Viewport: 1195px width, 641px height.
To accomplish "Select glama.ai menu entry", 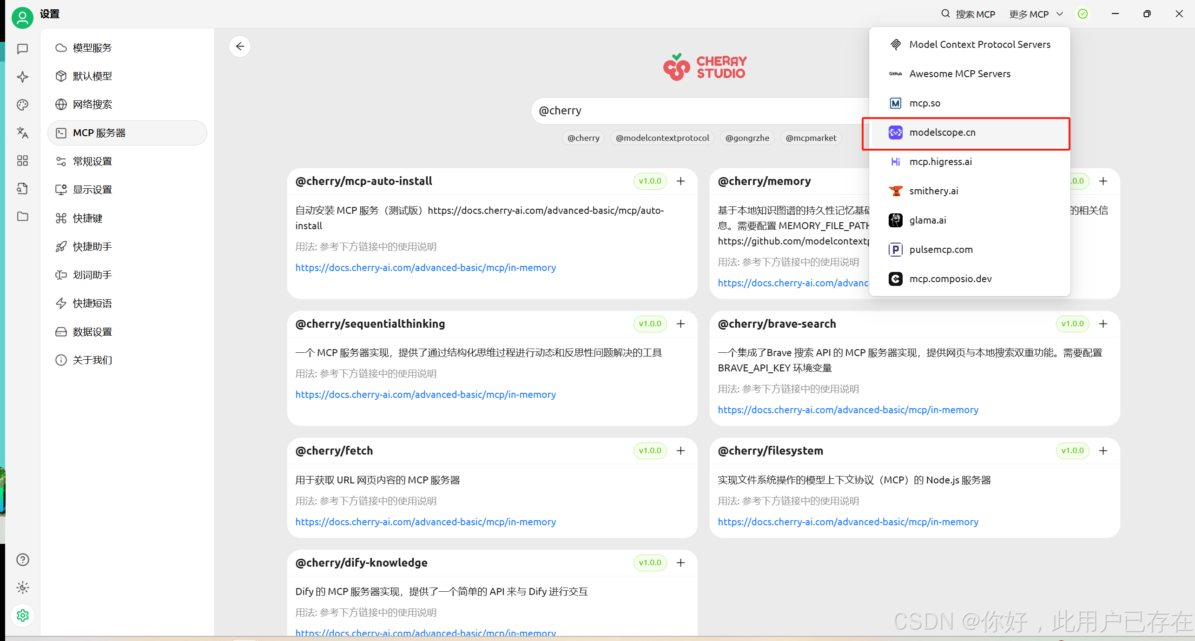I will point(970,220).
